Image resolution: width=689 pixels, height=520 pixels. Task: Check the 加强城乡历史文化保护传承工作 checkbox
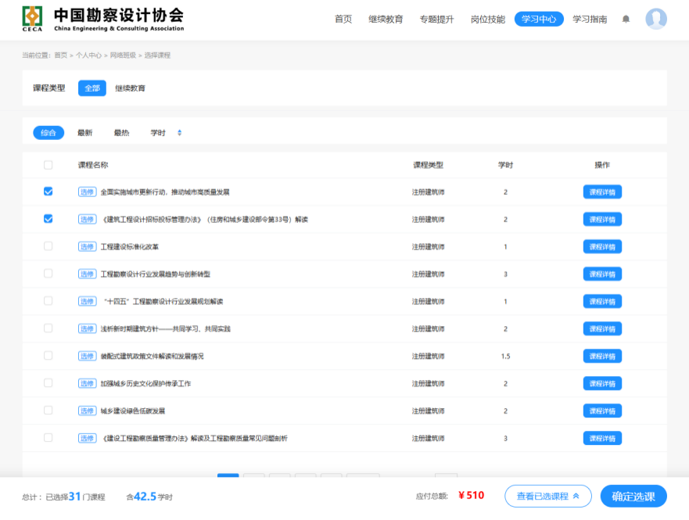coord(48,383)
